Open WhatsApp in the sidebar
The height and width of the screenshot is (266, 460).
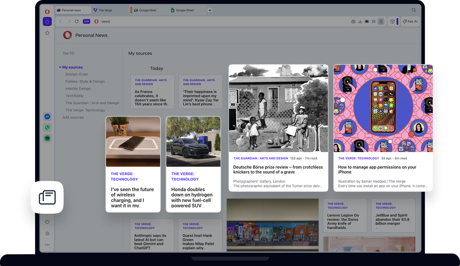[47, 128]
